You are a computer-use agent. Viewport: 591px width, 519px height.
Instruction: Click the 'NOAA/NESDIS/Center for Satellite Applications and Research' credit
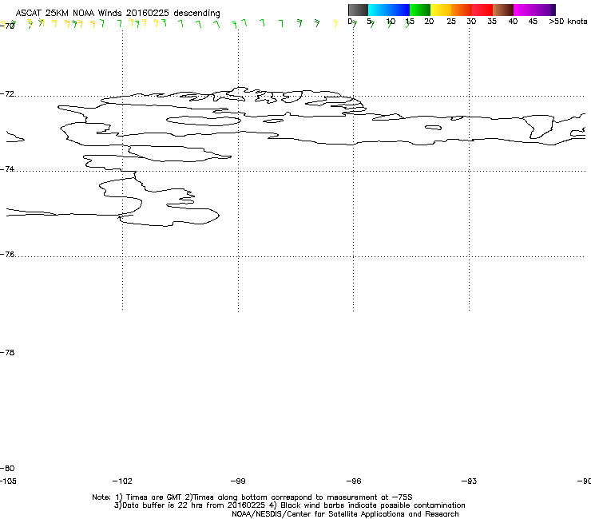345,514
